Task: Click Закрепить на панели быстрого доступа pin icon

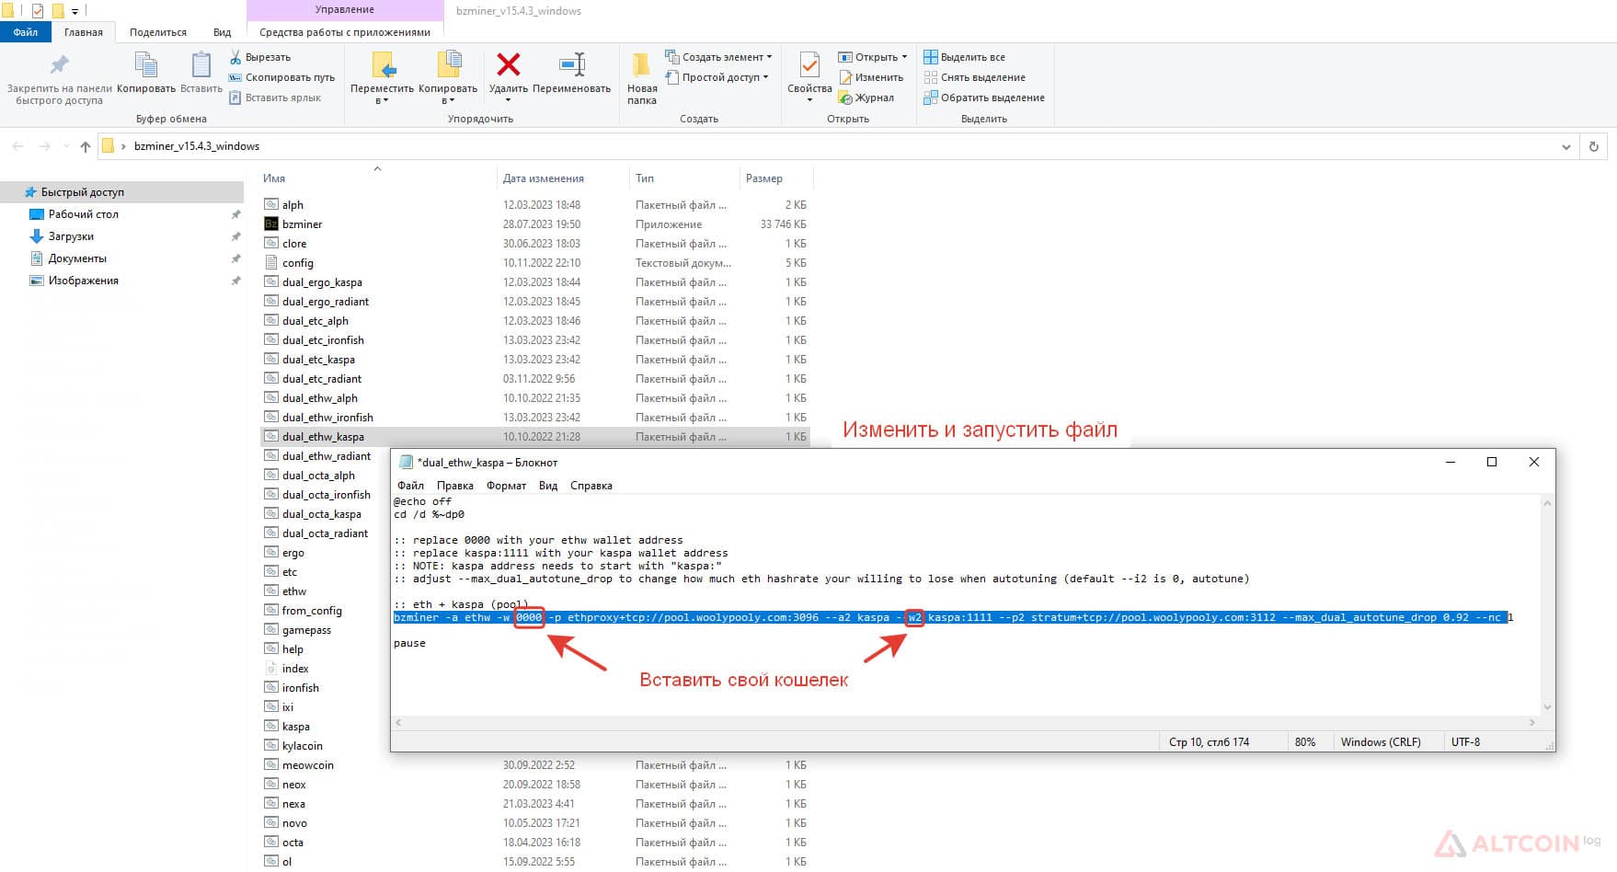Action: [x=59, y=64]
